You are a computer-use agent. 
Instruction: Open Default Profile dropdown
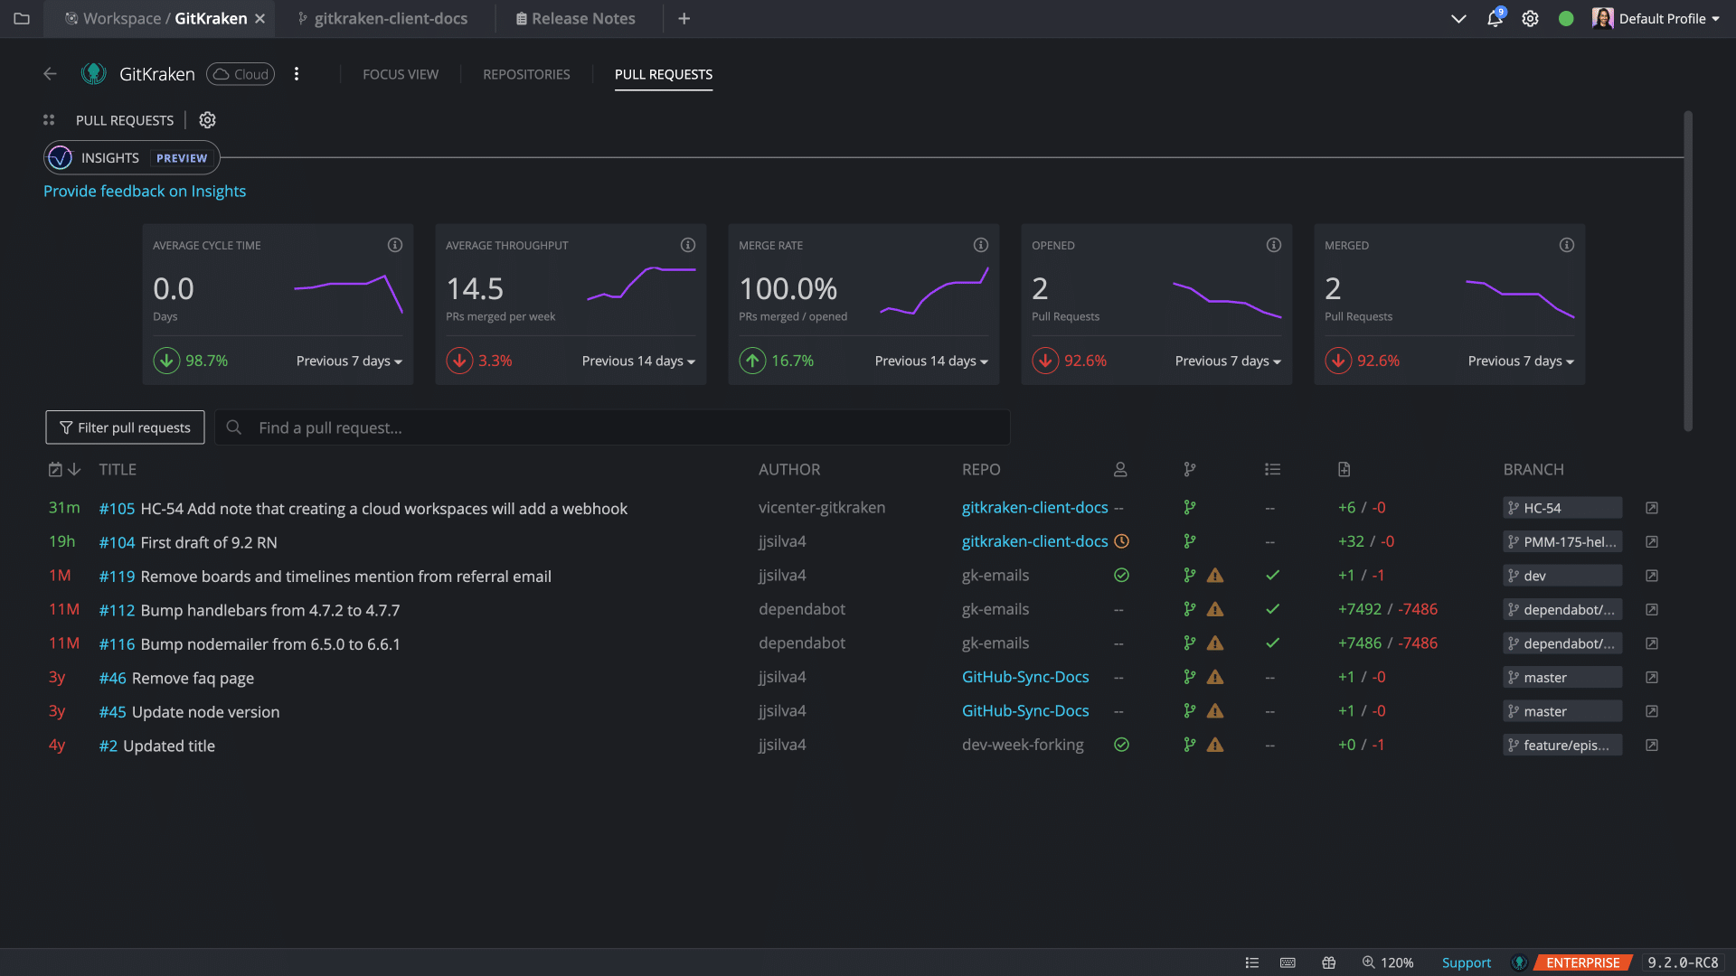(x=1656, y=18)
